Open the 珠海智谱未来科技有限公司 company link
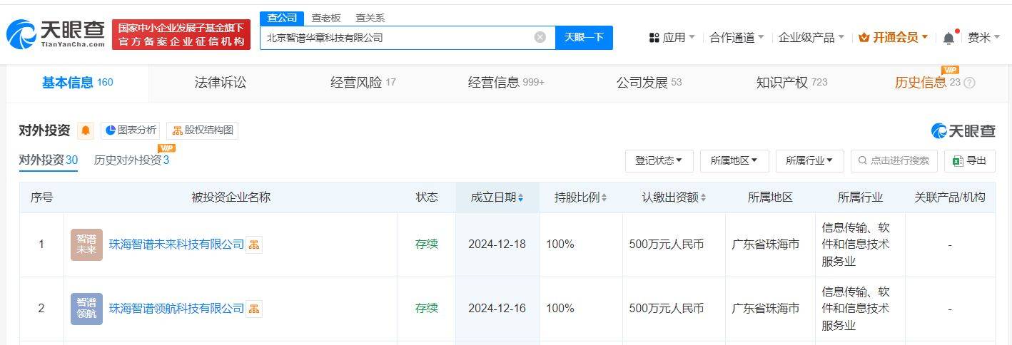The image size is (1012, 345). tap(176, 244)
